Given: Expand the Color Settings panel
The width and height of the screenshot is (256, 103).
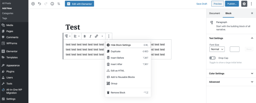Looking at the screenshot, I should click(231, 73).
